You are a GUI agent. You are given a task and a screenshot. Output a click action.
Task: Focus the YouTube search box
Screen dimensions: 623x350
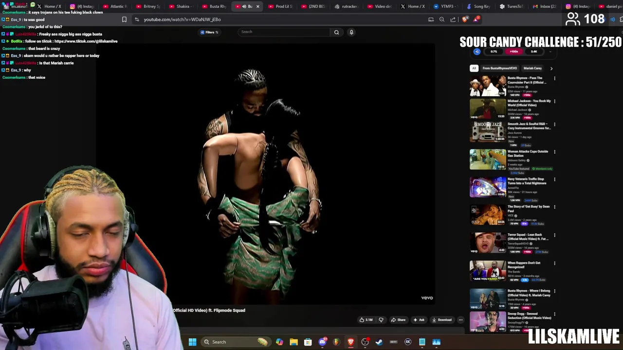(285, 32)
